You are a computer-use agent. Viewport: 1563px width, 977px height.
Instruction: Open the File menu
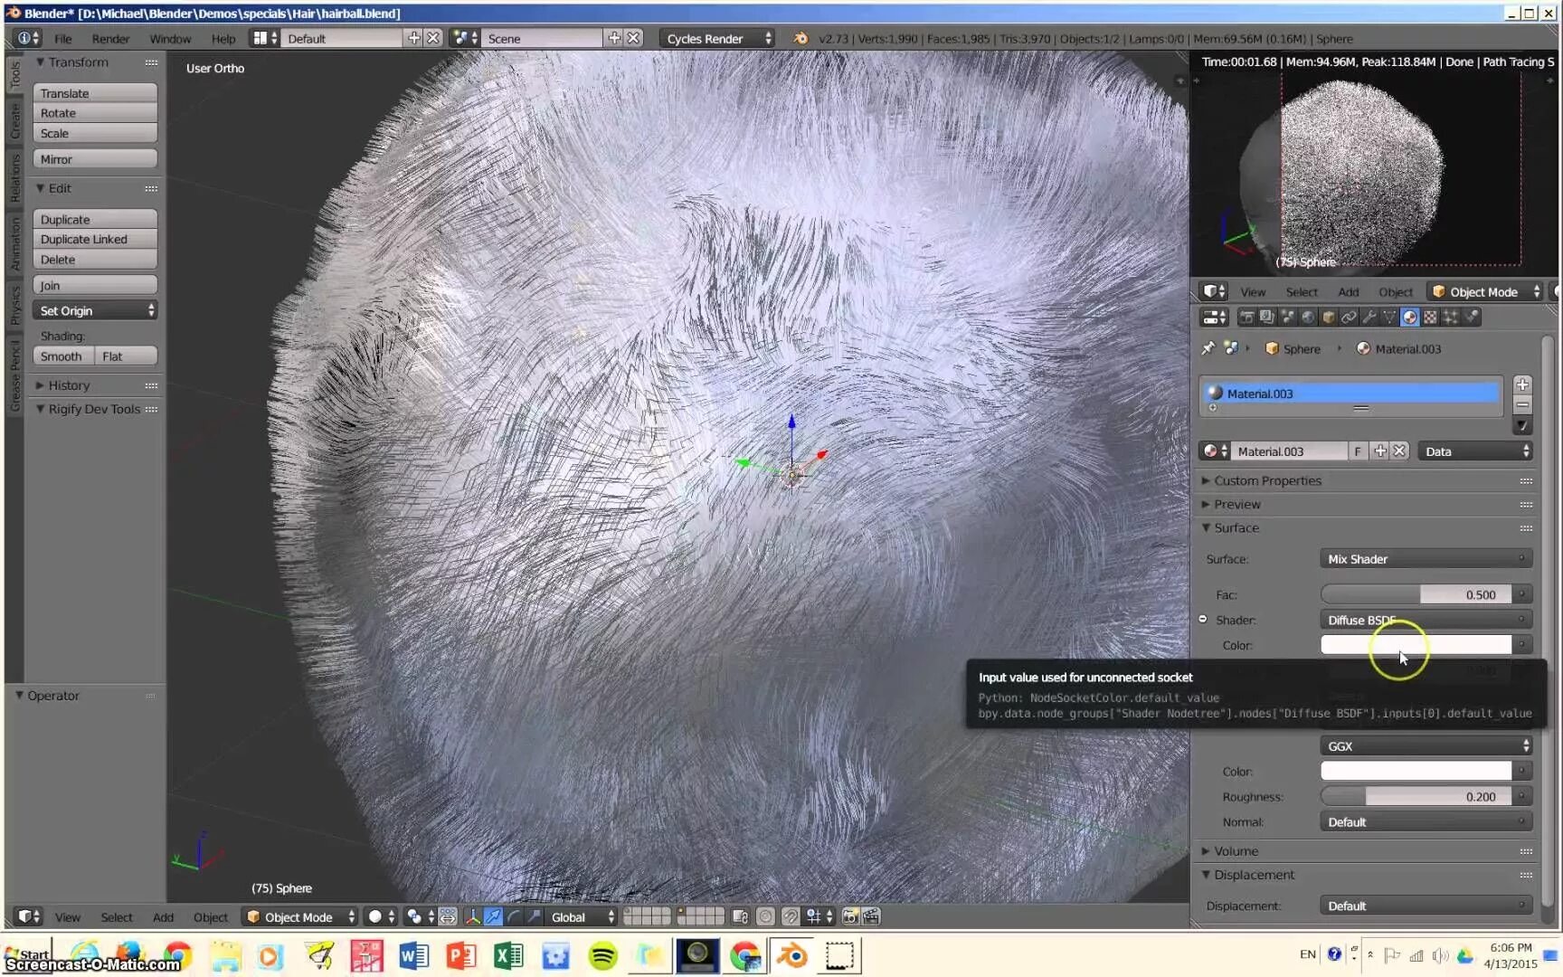(x=63, y=39)
